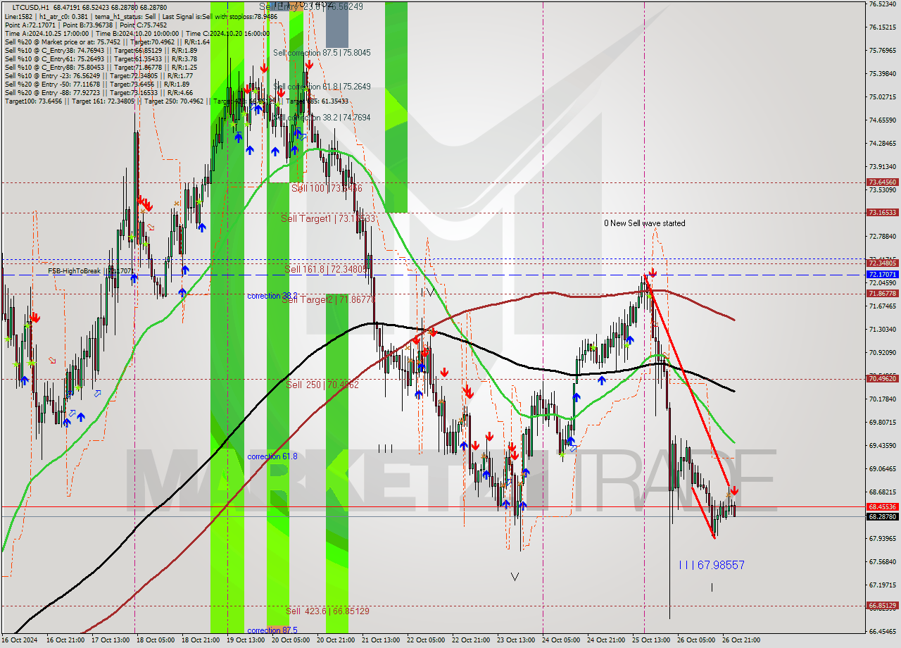Image resolution: width=901 pixels, height=648 pixels.
Task: Click the '17 Oct 13:00' time axis label
Action: [111, 640]
